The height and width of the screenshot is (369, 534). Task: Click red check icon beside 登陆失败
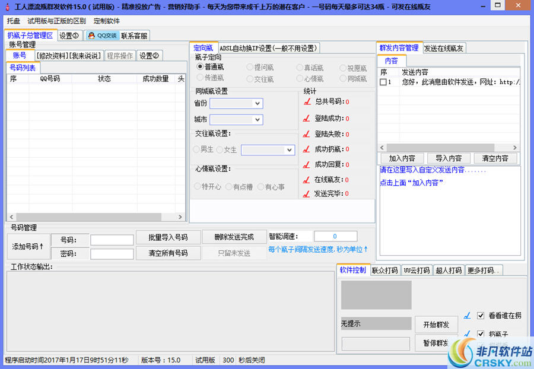pyautogui.click(x=307, y=134)
